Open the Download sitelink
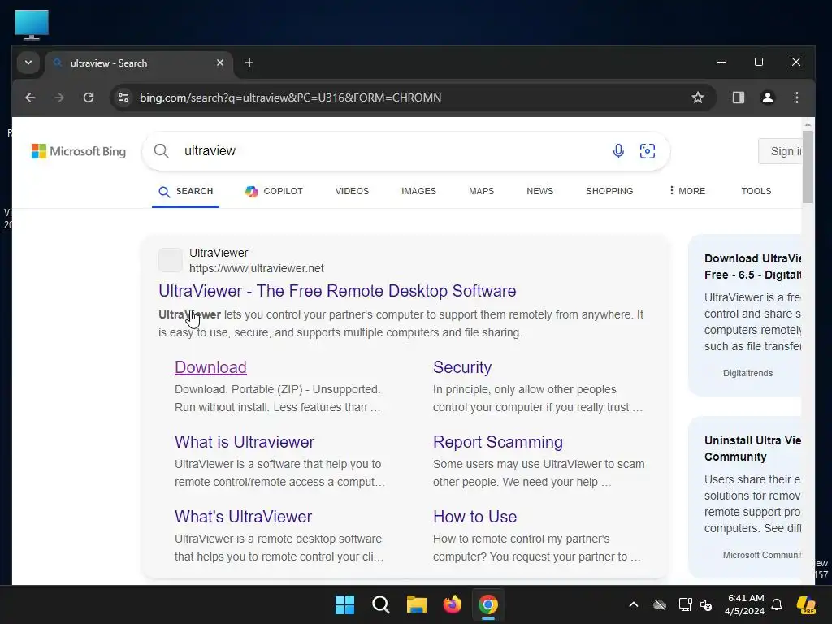This screenshot has height=624, width=832. [210, 367]
